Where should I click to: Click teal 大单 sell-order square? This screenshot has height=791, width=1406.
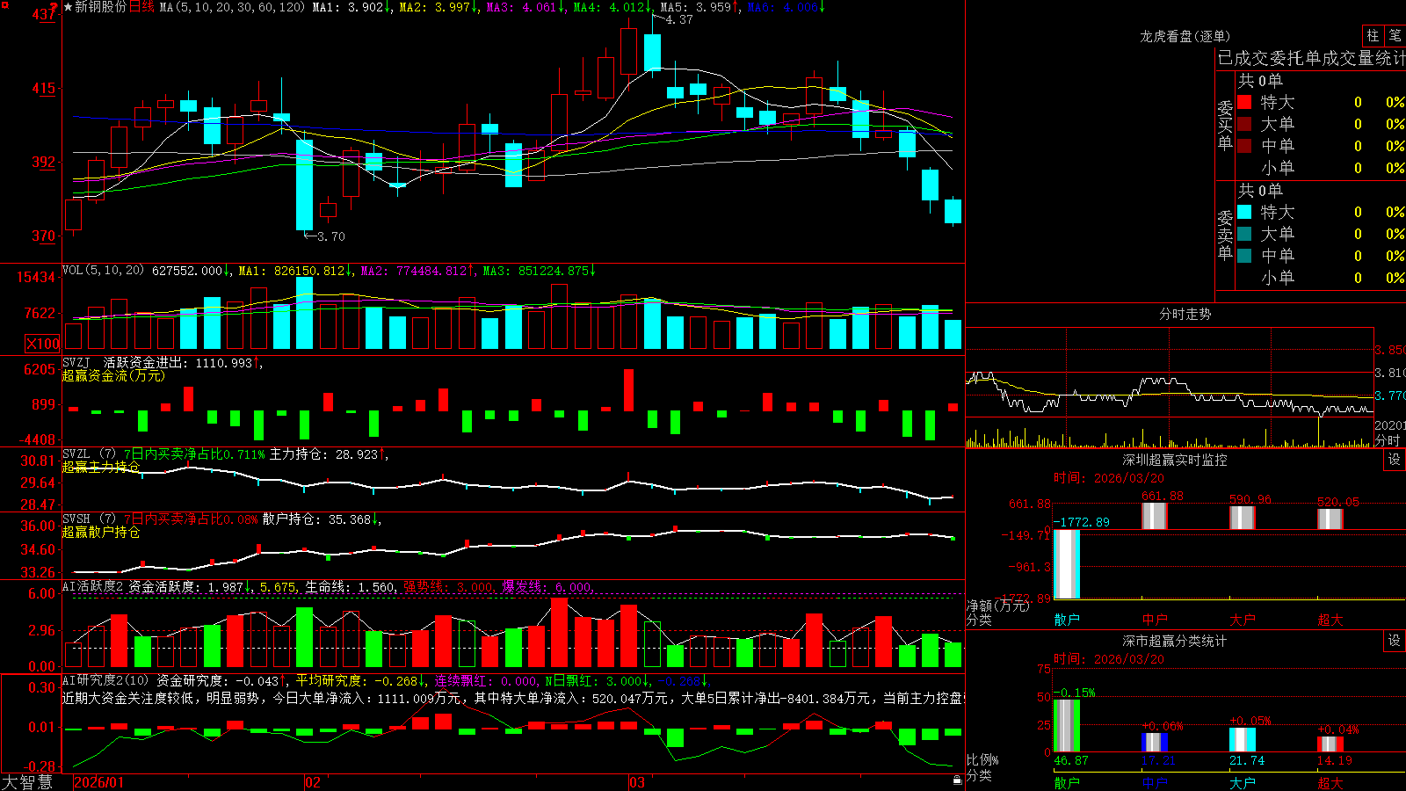1244,234
